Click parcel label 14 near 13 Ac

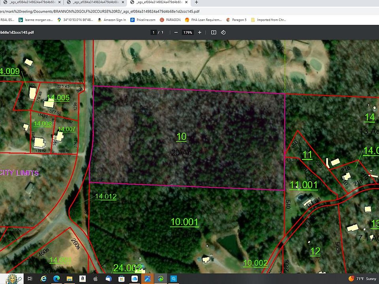pyautogui.click(x=370, y=118)
